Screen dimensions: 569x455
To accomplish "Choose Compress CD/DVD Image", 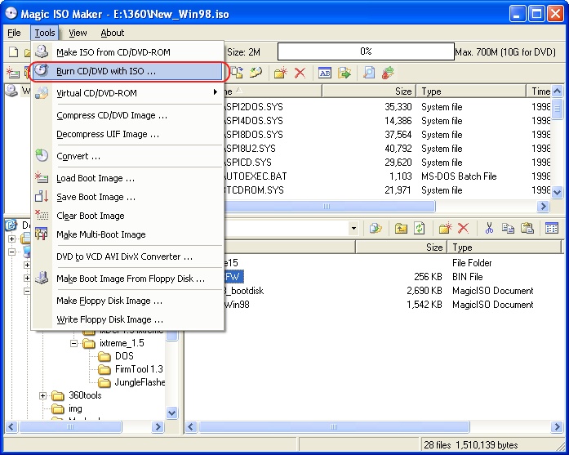I will coord(127,115).
